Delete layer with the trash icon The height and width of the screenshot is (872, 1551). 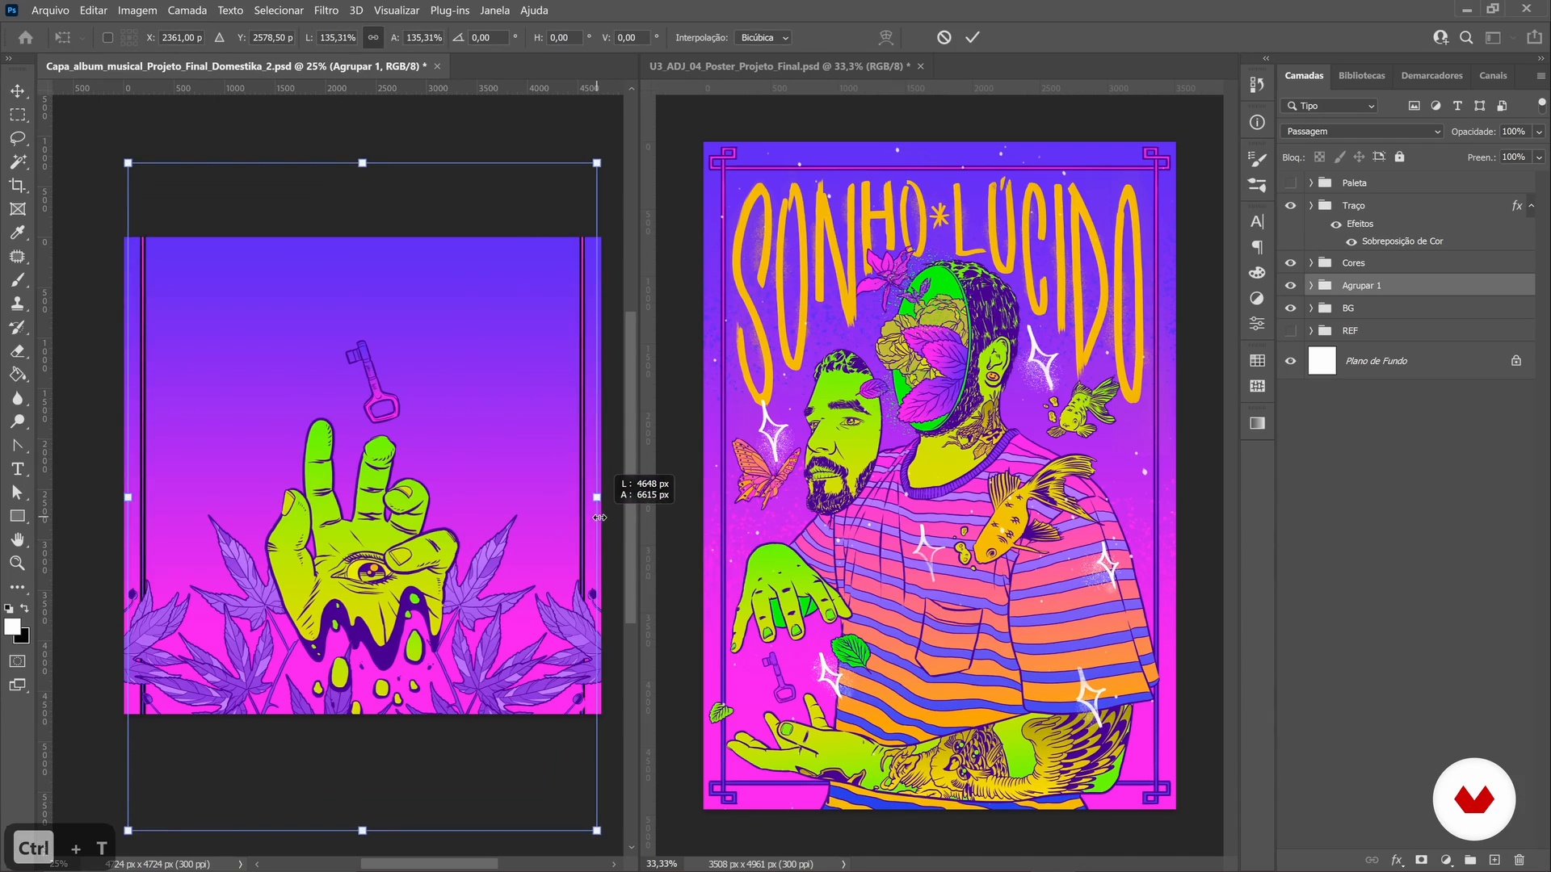[1519, 860]
